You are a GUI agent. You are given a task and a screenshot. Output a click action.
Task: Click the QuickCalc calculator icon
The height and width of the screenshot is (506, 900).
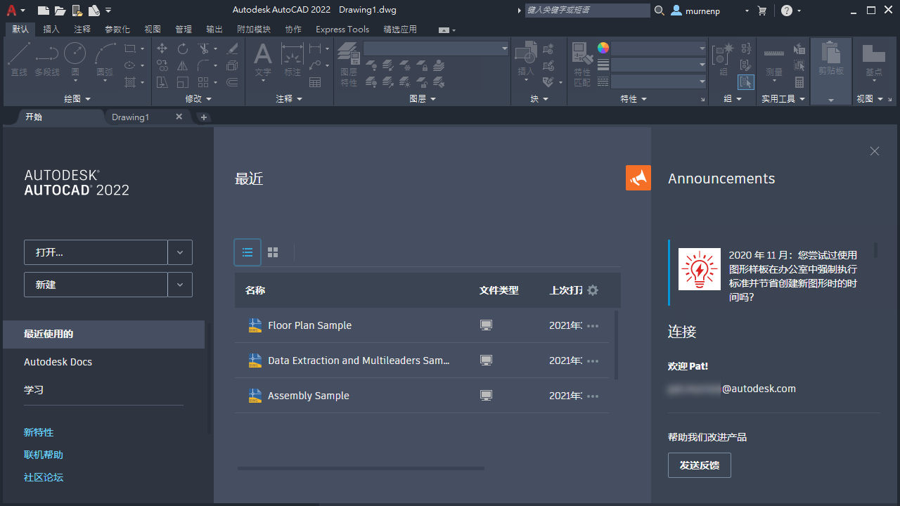(799, 82)
